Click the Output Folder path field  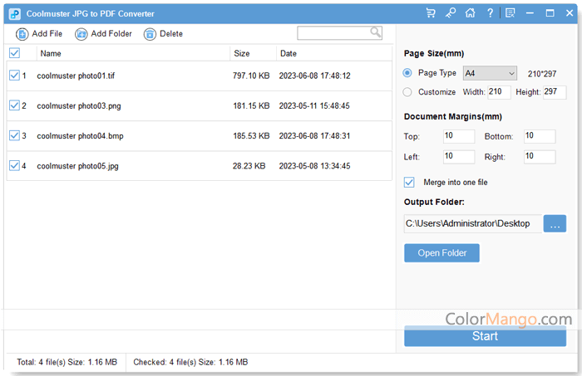pyautogui.click(x=473, y=224)
